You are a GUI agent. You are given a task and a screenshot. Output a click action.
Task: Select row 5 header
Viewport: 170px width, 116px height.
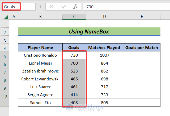(x=5, y=56)
